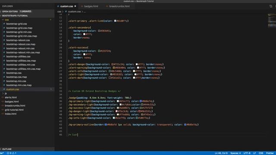The image size is (276, 155).
Task: Click bg-danger-light background color swatch
Action: pos(116,111)
